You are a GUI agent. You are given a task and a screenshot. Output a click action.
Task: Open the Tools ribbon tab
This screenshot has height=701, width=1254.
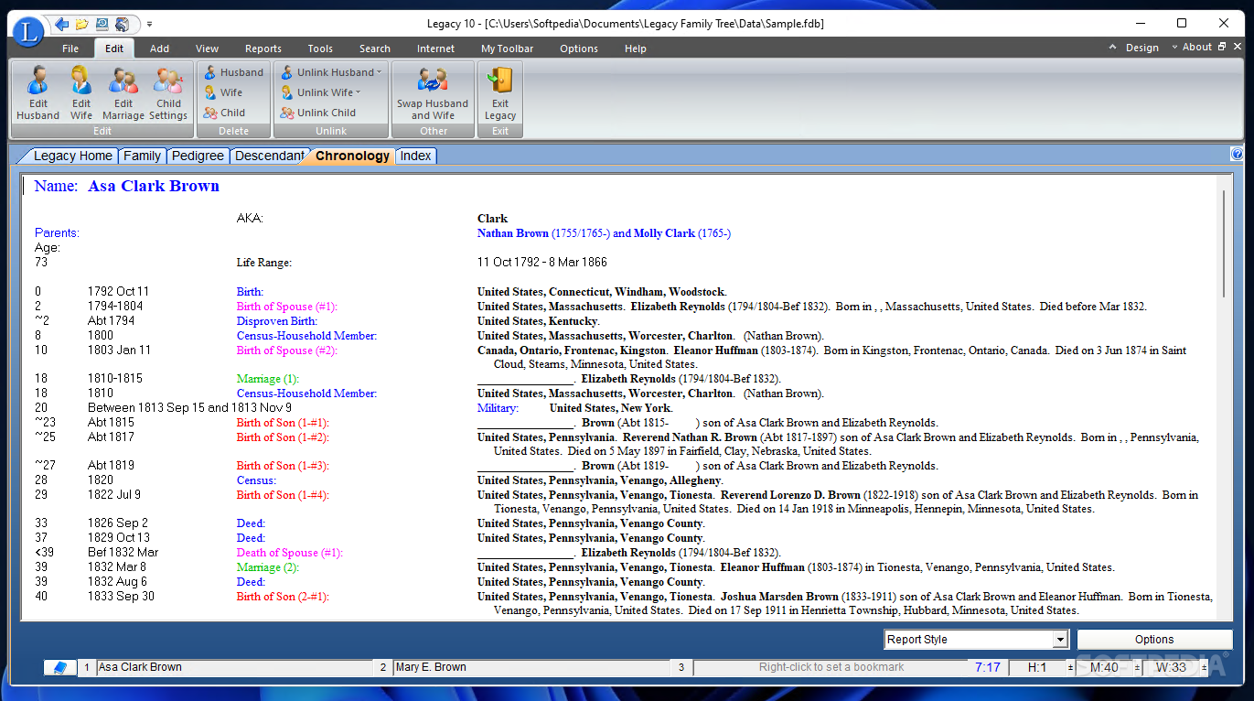[320, 49]
